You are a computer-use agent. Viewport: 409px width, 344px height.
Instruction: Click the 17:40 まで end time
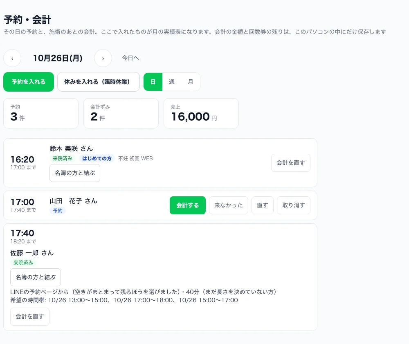pyautogui.click(x=23, y=210)
